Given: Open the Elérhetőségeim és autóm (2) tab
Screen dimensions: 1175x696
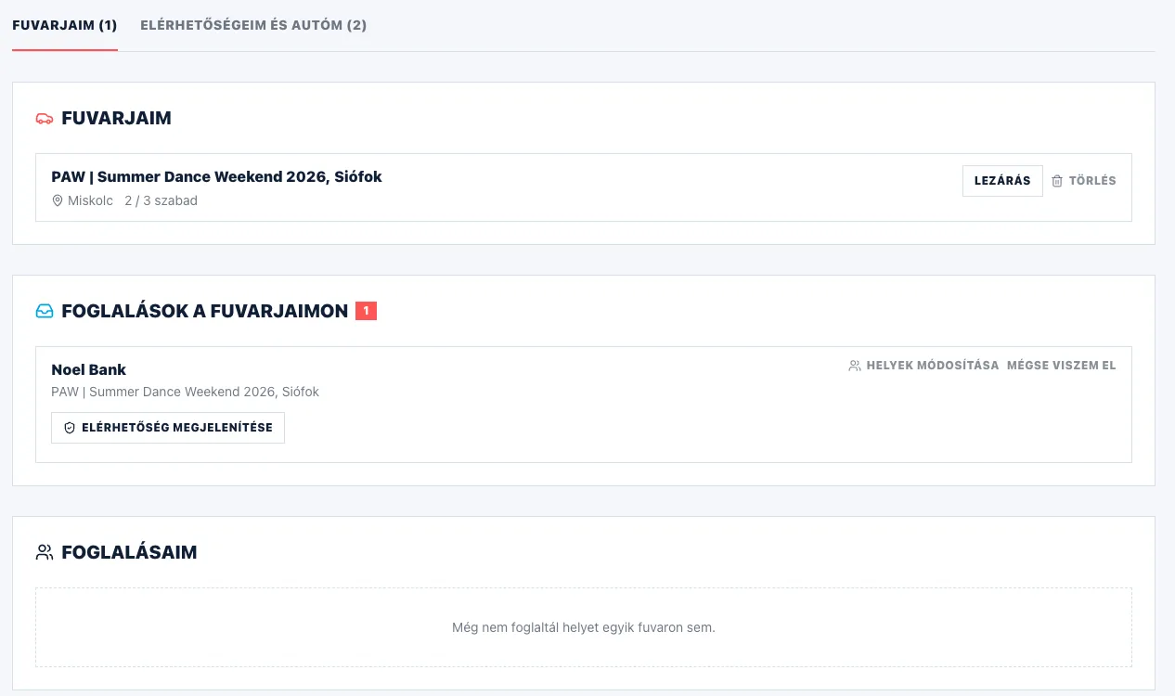Looking at the screenshot, I should pos(253,25).
